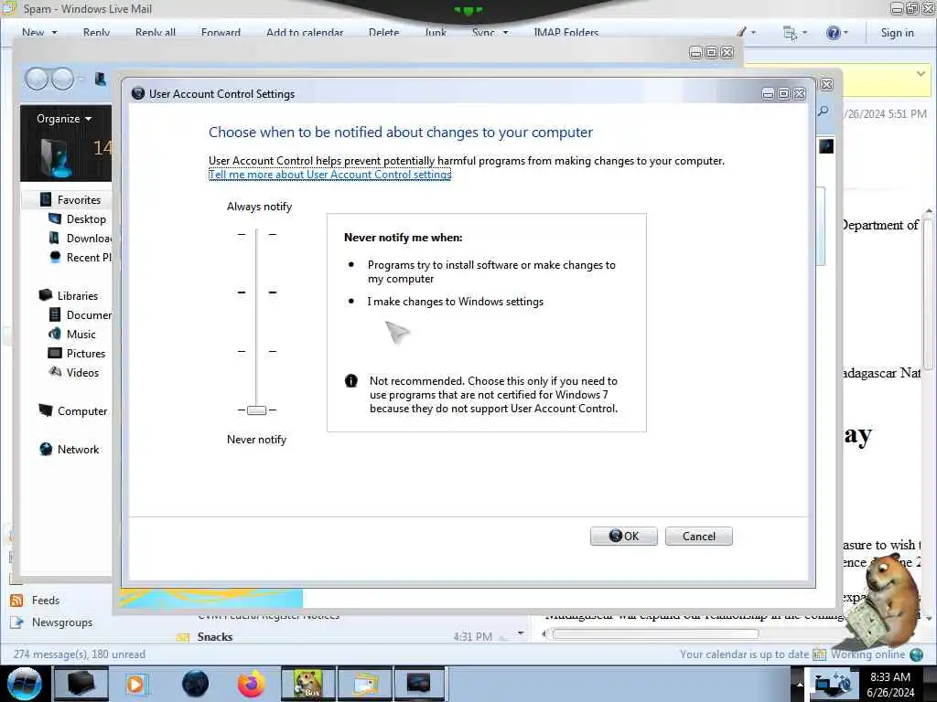
Task: Open Firefox from the taskbar
Action: point(251,684)
